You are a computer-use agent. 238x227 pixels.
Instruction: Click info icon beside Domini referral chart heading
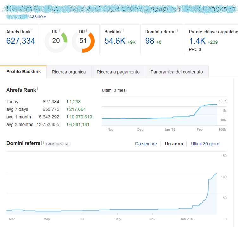tap(43, 142)
